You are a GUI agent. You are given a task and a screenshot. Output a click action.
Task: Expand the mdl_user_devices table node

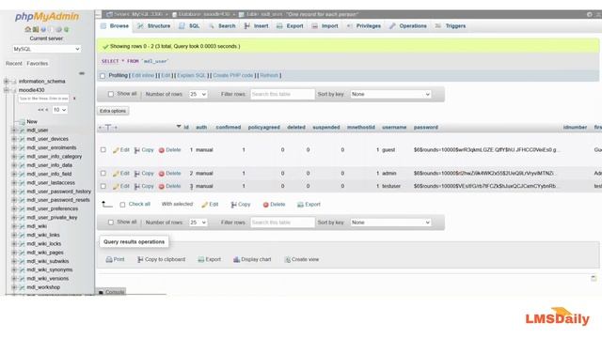[x=14, y=139]
